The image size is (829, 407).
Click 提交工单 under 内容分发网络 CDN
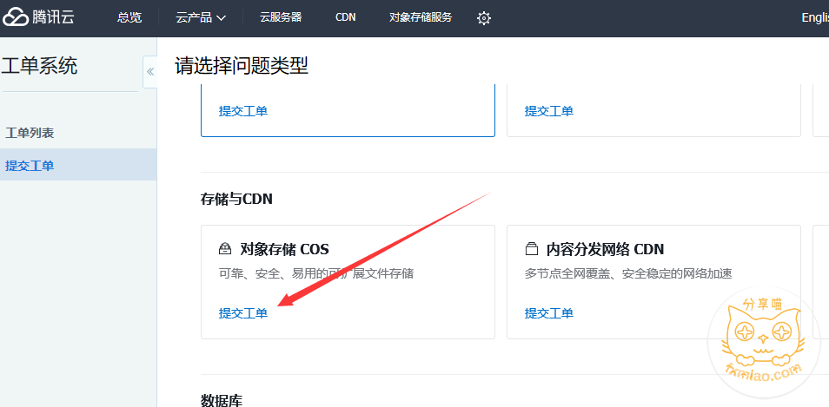(549, 313)
